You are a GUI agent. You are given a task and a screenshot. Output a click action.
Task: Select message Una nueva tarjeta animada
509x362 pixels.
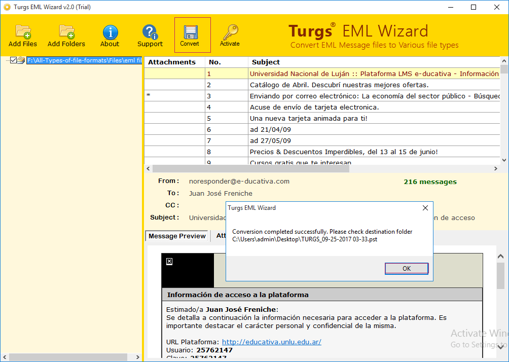(x=322, y=119)
